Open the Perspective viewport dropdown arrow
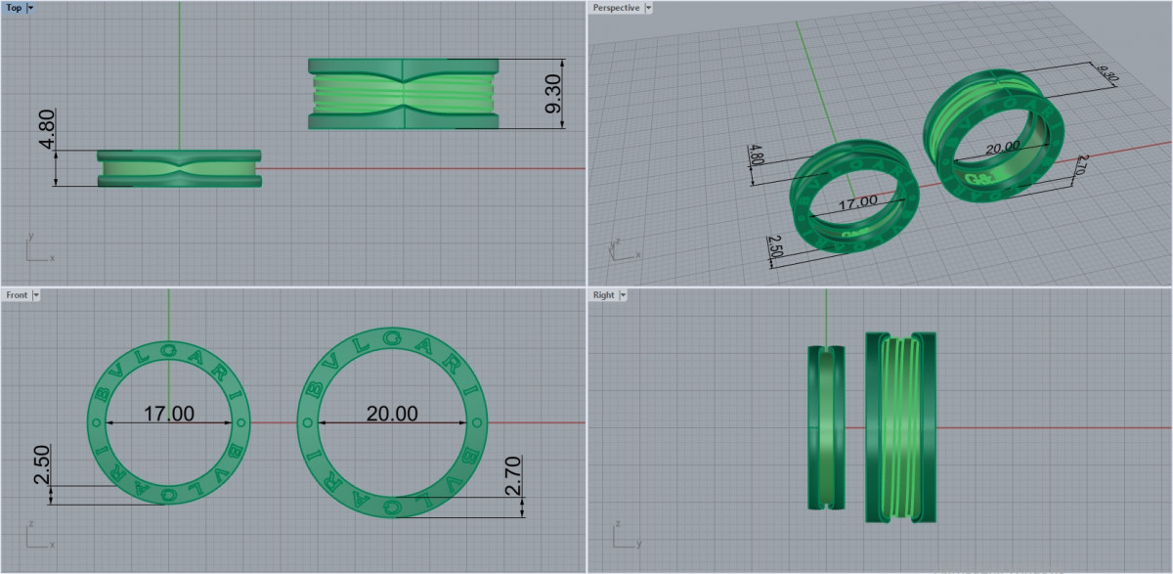Image resolution: width=1173 pixels, height=574 pixels. (649, 8)
